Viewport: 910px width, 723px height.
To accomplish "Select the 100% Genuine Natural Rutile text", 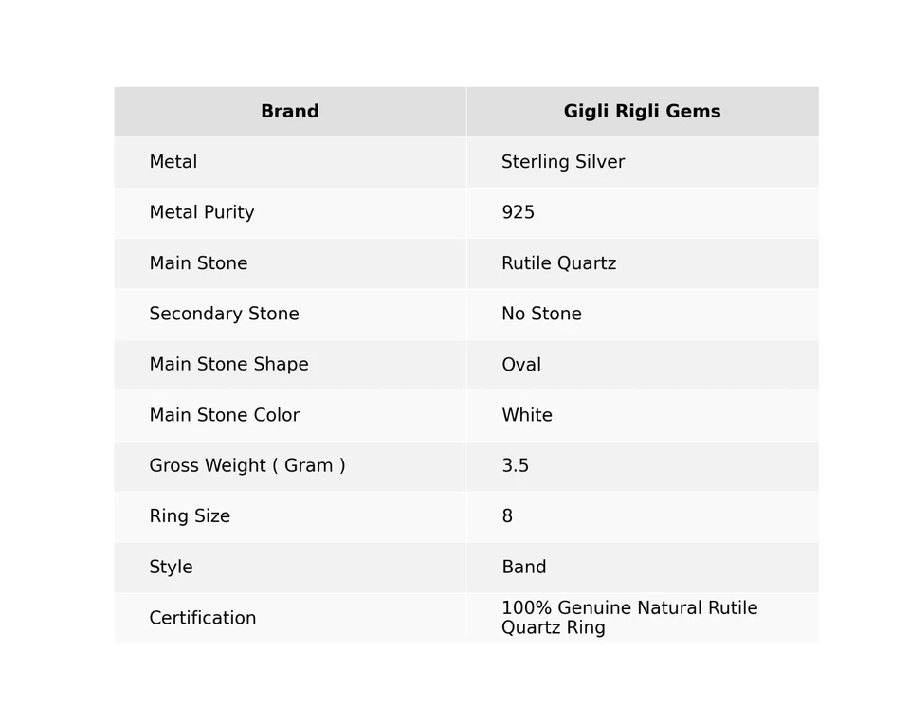I will pyautogui.click(x=629, y=608).
